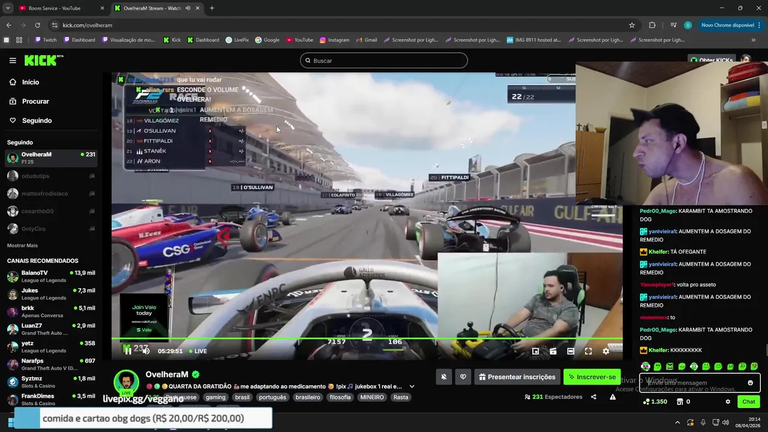Go back in browser history
This screenshot has width=768, height=432.
coord(8,25)
